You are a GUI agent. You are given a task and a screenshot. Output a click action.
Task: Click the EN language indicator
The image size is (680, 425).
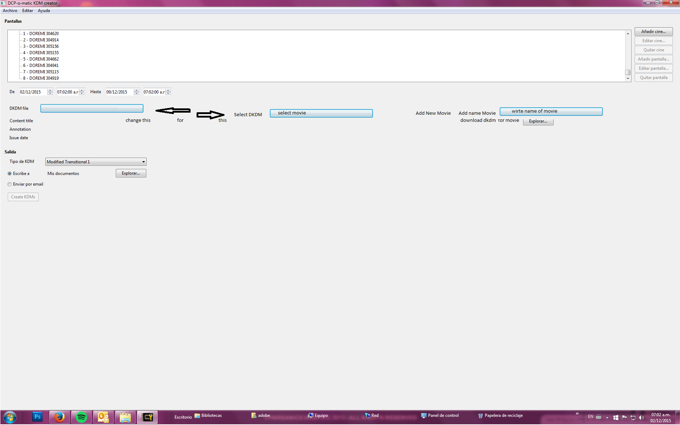click(590, 417)
